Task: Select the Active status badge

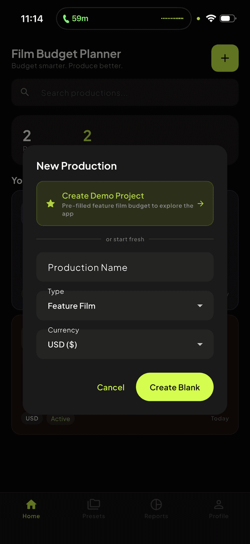Action: 60,418
